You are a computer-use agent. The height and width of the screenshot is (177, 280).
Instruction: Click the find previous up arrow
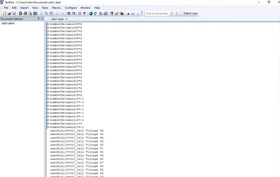tap(176, 13)
